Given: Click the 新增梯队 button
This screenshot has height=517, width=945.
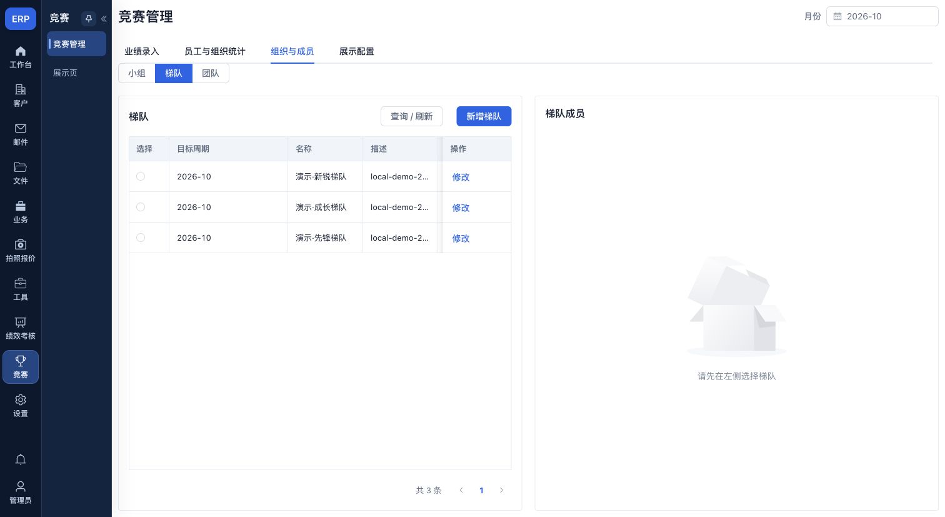Looking at the screenshot, I should tap(484, 116).
